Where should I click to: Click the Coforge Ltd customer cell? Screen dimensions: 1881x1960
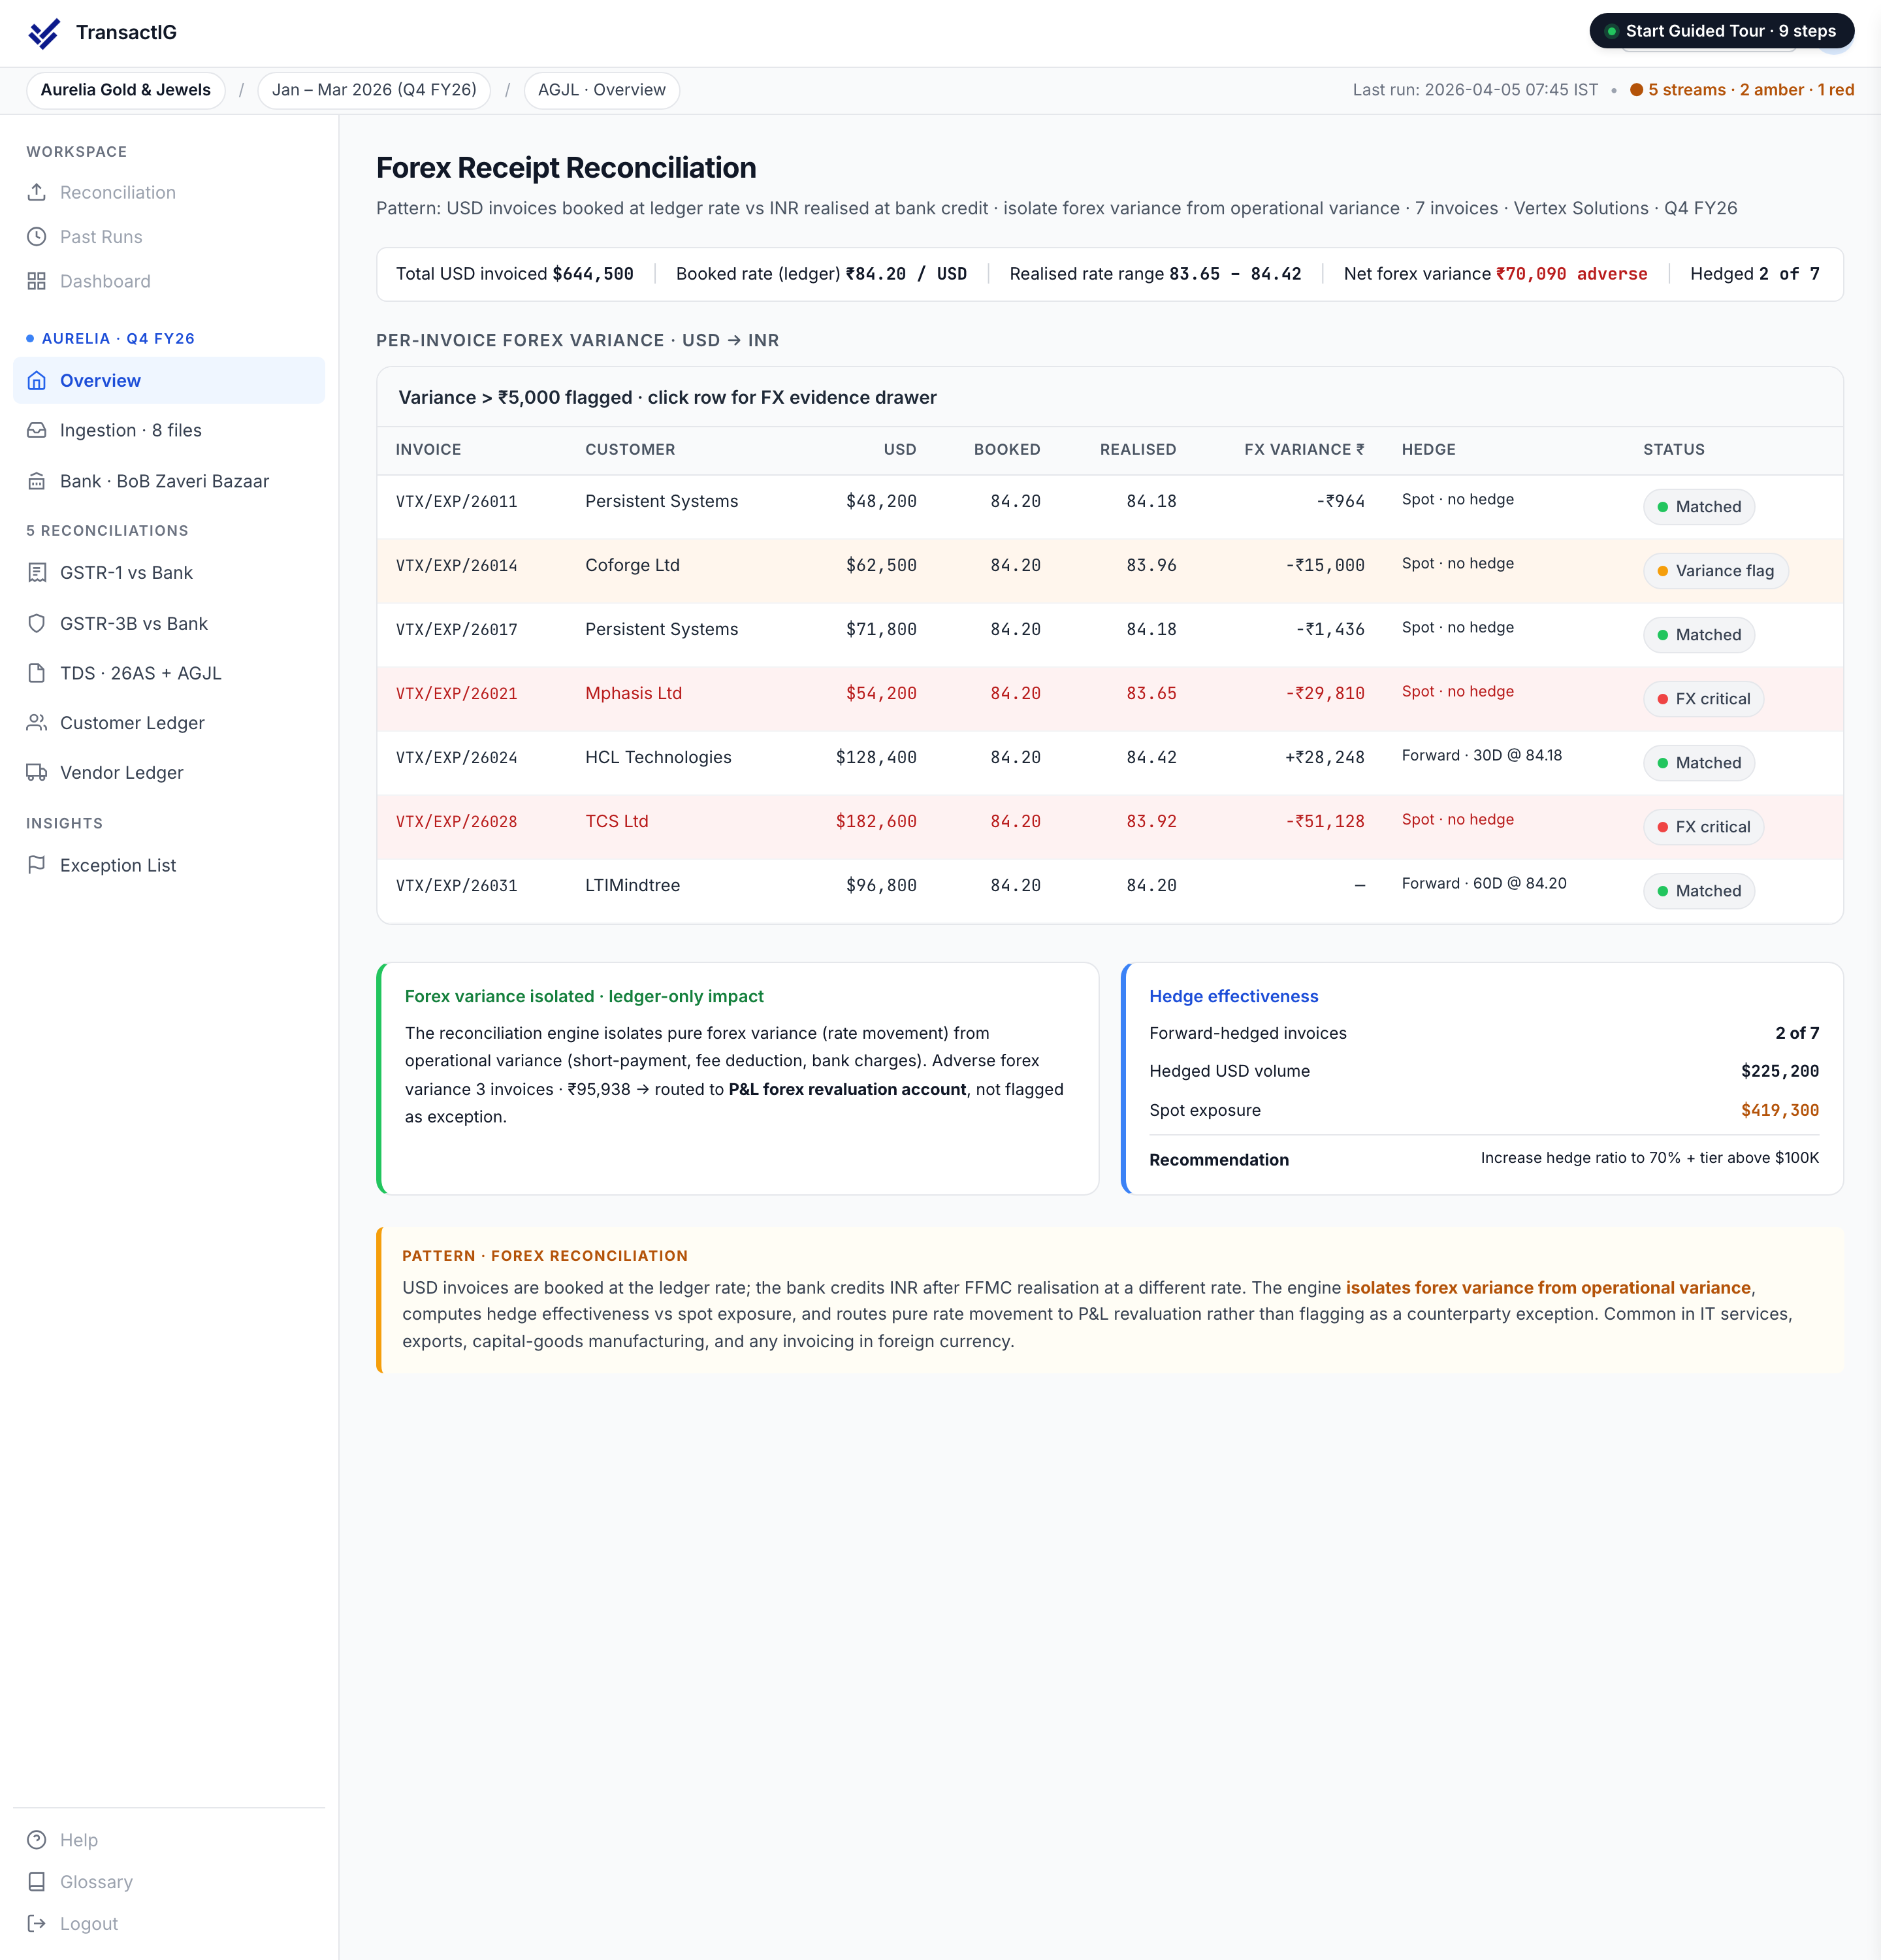click(x=633, y=565)
